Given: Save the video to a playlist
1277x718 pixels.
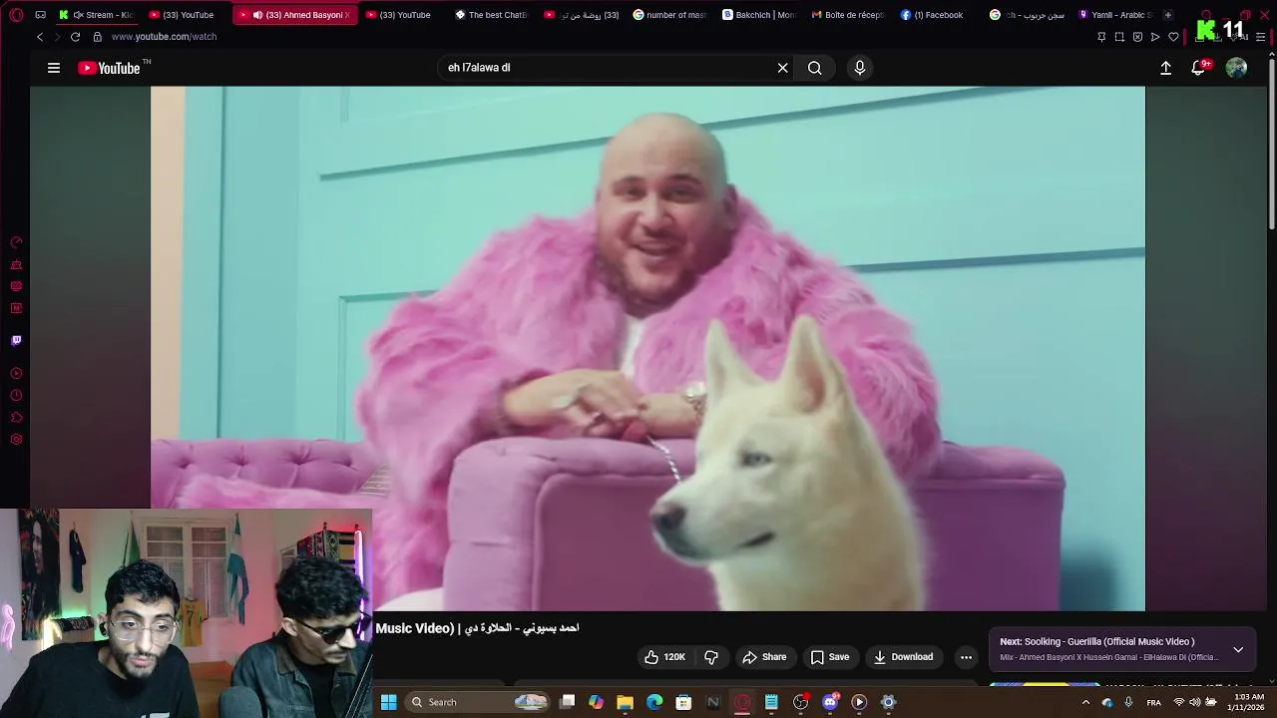Looking at the screenshot, I should (829, 657).
